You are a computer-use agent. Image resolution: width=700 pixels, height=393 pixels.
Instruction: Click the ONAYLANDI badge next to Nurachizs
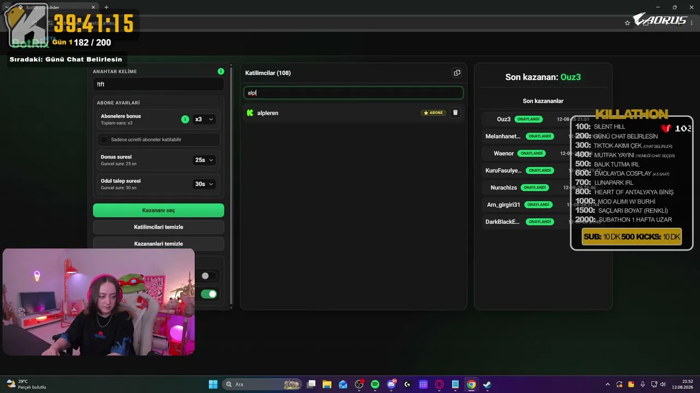(x=534, y=187)
